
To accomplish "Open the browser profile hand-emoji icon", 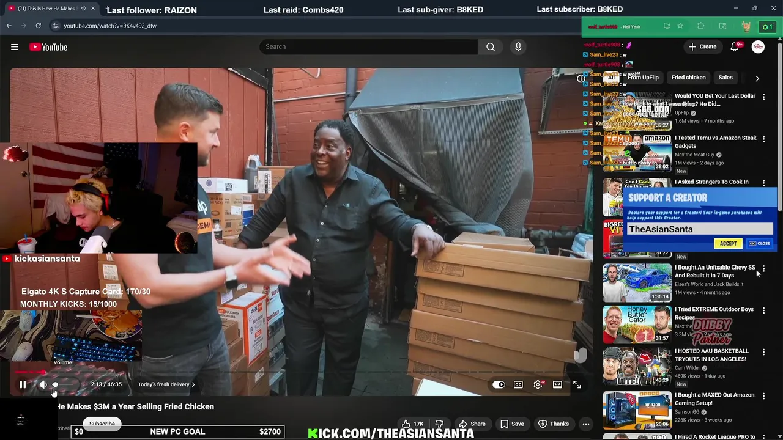I will (746, 26).
